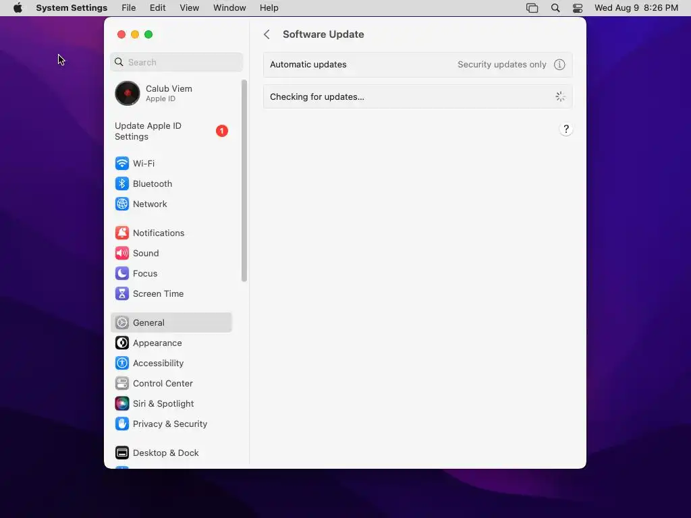Open the Help menu

269,8
